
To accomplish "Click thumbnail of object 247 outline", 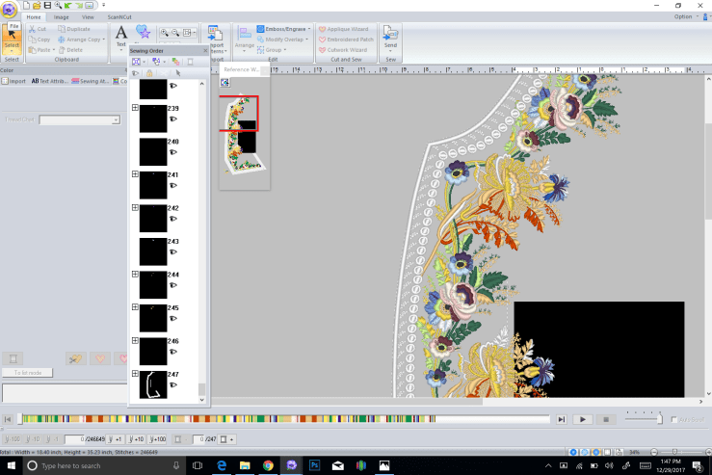I will 152,383.
